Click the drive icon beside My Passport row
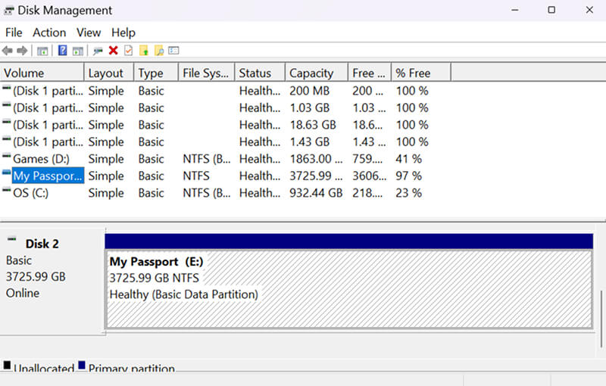 pos(7,173)
